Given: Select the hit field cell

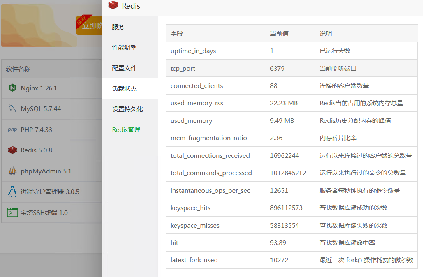Looking at the screenshot, I should [x=216, y=242].
